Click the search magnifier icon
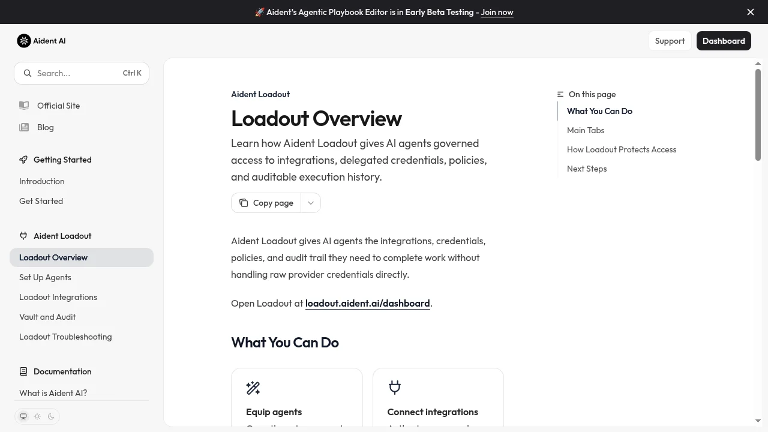The width and height of the screenshot is (768, 432). click(x=28, y=73)
